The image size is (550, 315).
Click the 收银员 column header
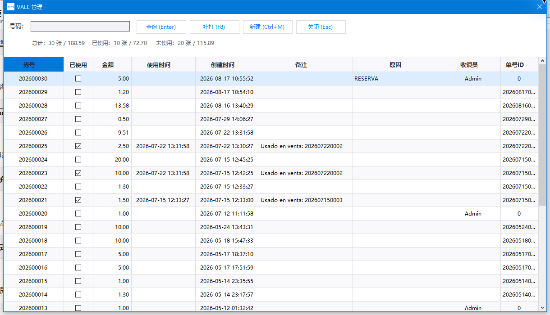(x=474, y=65)
